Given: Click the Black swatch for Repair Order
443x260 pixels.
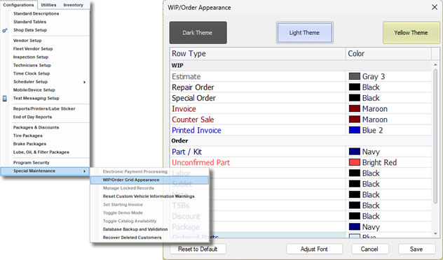Looking at the screenshot, I should click(x=354, y=87).
